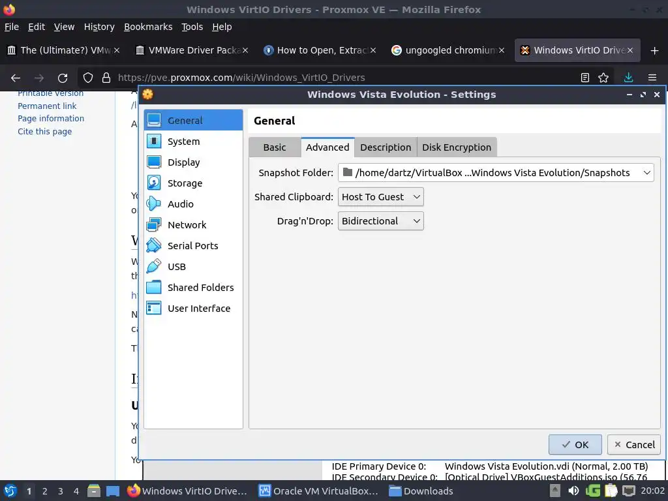Activate Windows VirtIO Drivers taskbar entry
The height and width of the screenshot is (501, 668).
click(187, 491)
